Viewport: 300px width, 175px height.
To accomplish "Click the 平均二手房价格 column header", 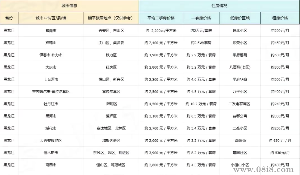I will [x=161, y=18].
